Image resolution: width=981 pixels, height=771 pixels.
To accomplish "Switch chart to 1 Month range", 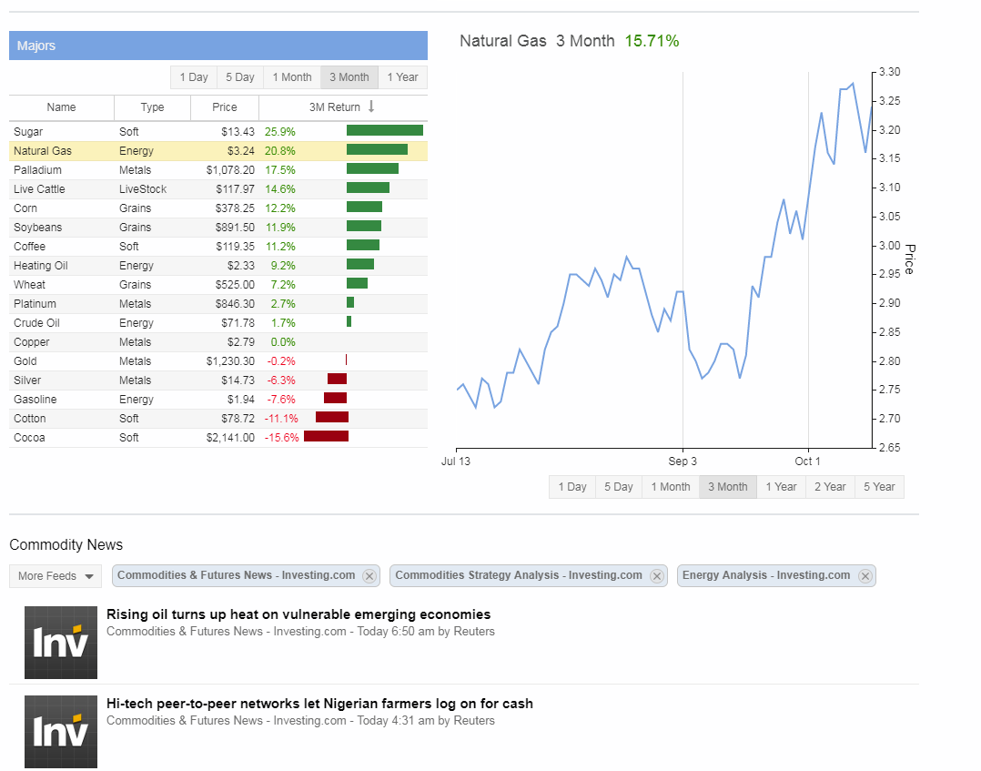I will 671,487.
